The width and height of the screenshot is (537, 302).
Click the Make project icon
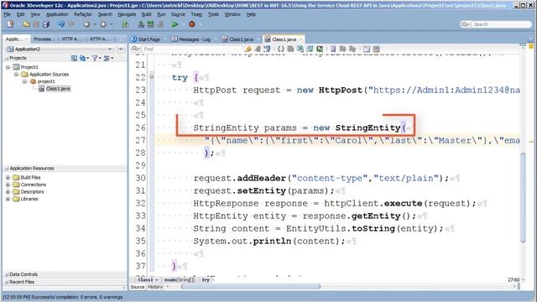pos(141,24)
